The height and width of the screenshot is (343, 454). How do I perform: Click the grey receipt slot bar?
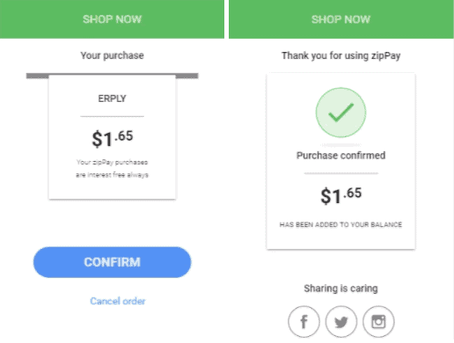point(113,76)
